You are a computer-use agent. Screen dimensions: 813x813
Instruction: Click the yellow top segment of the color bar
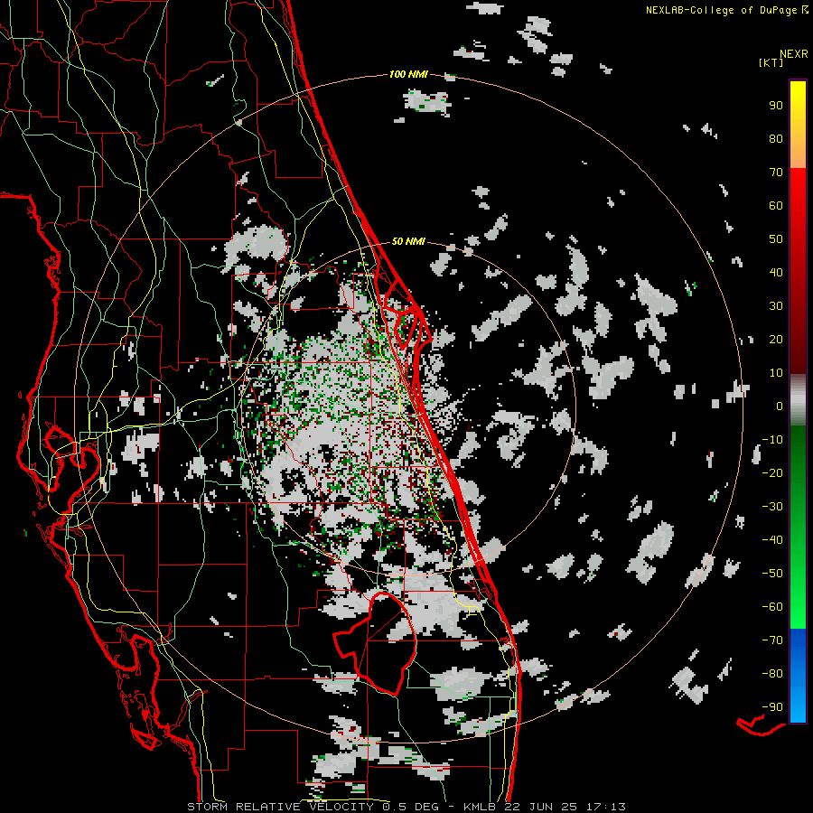(798, 125)
